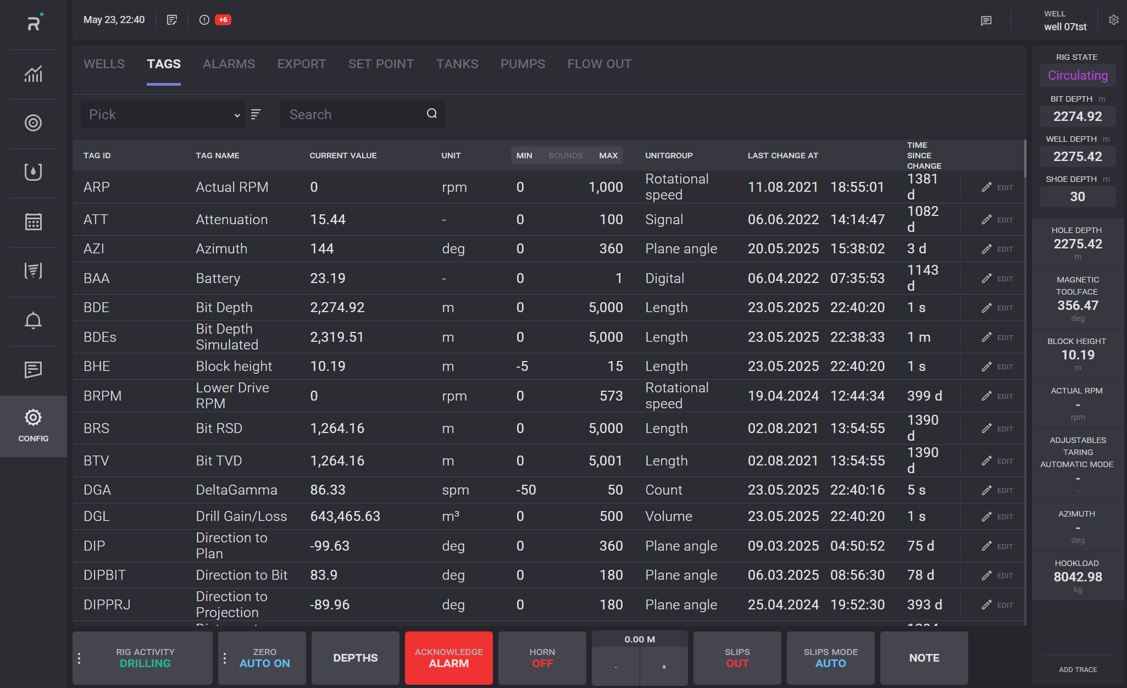Click the settings gear near well name
This screenshot has height=688, width=1127.
(1113, 20)
